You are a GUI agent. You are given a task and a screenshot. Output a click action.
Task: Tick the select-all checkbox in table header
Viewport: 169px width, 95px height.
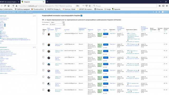point(44,31)
